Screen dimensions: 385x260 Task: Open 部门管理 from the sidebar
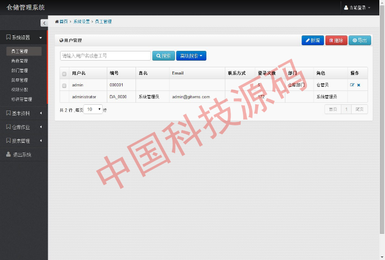(x=20, y=70)
